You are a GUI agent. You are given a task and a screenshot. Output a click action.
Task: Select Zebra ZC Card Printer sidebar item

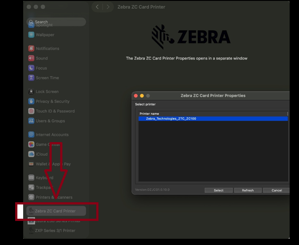tap(56, 211)
